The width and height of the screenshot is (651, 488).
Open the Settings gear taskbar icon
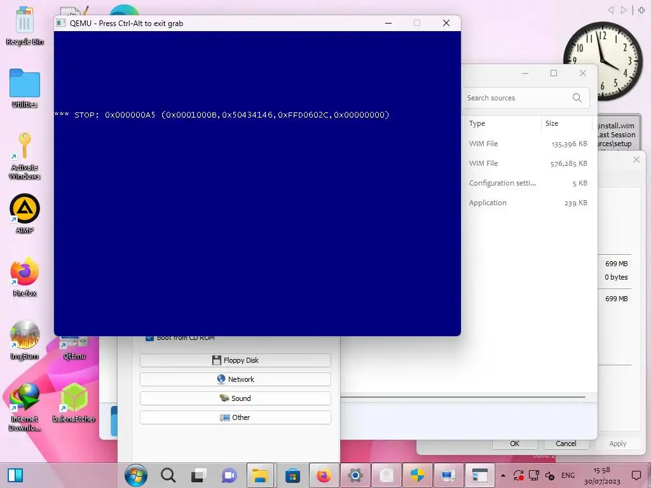[x=355, y=475]
